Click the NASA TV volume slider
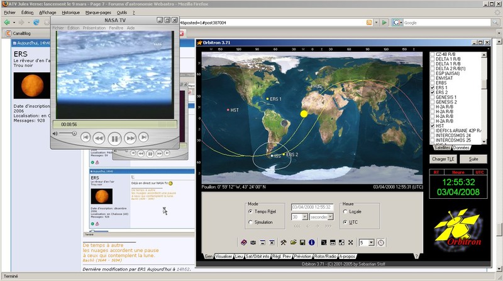503x281 pixels. 67,134
